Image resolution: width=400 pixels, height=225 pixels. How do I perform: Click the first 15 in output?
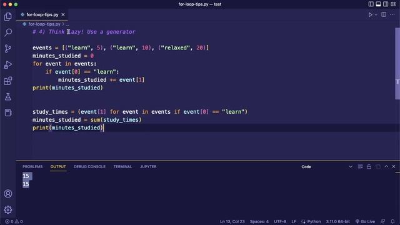click(x=26, y=176)
